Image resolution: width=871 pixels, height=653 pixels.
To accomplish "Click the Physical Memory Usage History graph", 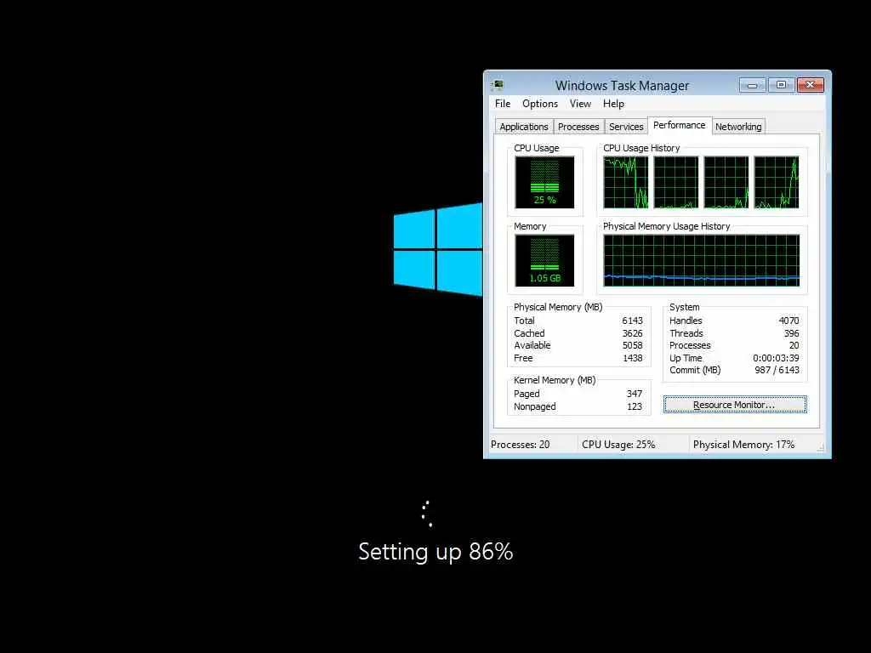I will (702, 260).
